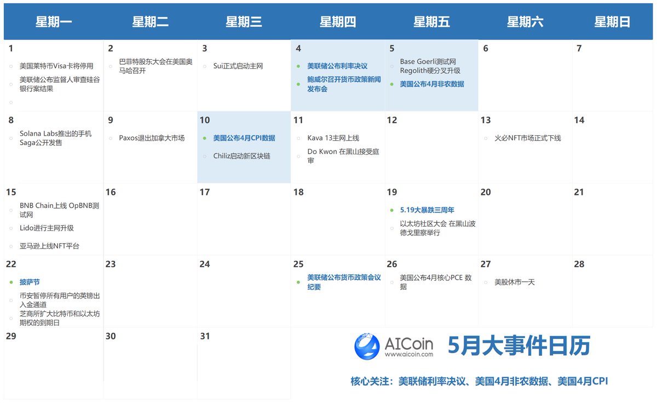
Task: Click event 以太坊社区大会 在黑山波德戈里察举行
Action: pyautogui.click(x=437, y=228)
